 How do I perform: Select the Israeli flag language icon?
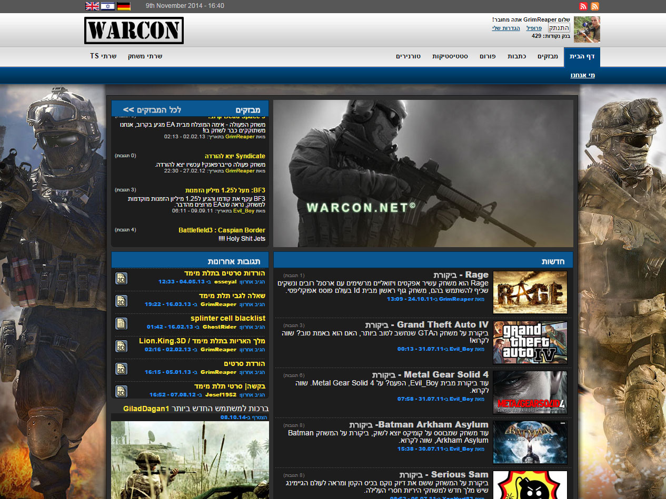pos(108,6)
